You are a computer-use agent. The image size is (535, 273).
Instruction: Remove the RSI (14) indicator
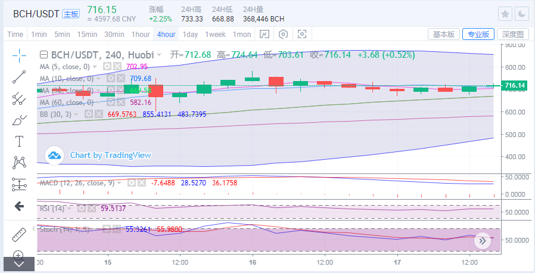pos(91,208)
